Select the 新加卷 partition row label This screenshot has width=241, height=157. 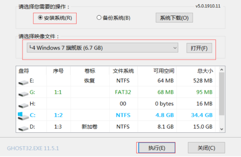(89, 127)
